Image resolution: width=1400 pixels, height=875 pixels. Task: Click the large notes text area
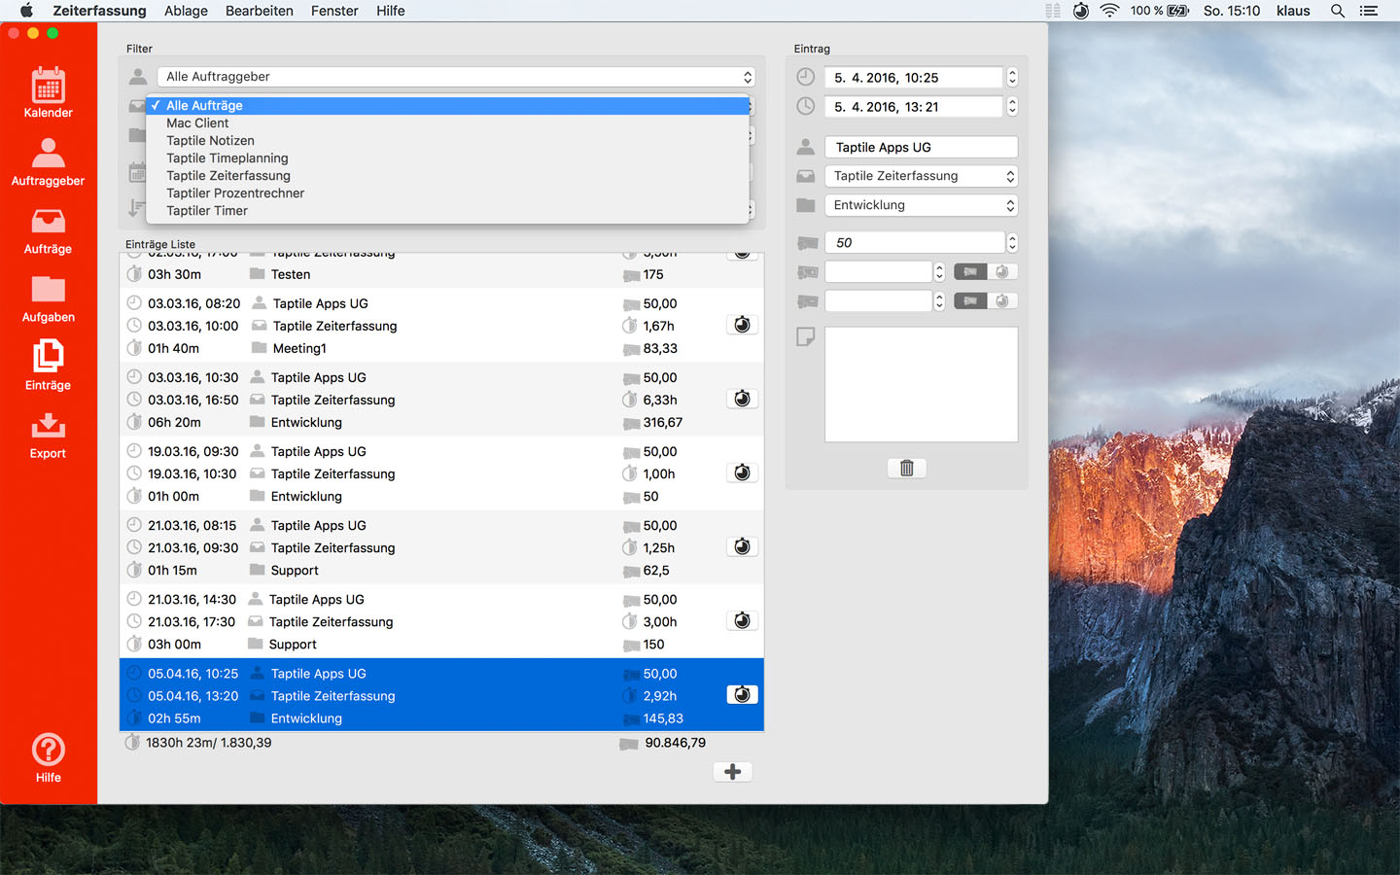922,384
